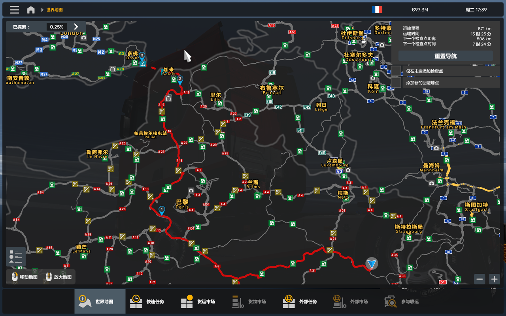Viewport: 506px width, 316px height.
Task: Enable 仅在末端添加检查点 checkbox
Action: tap(396, 71)
